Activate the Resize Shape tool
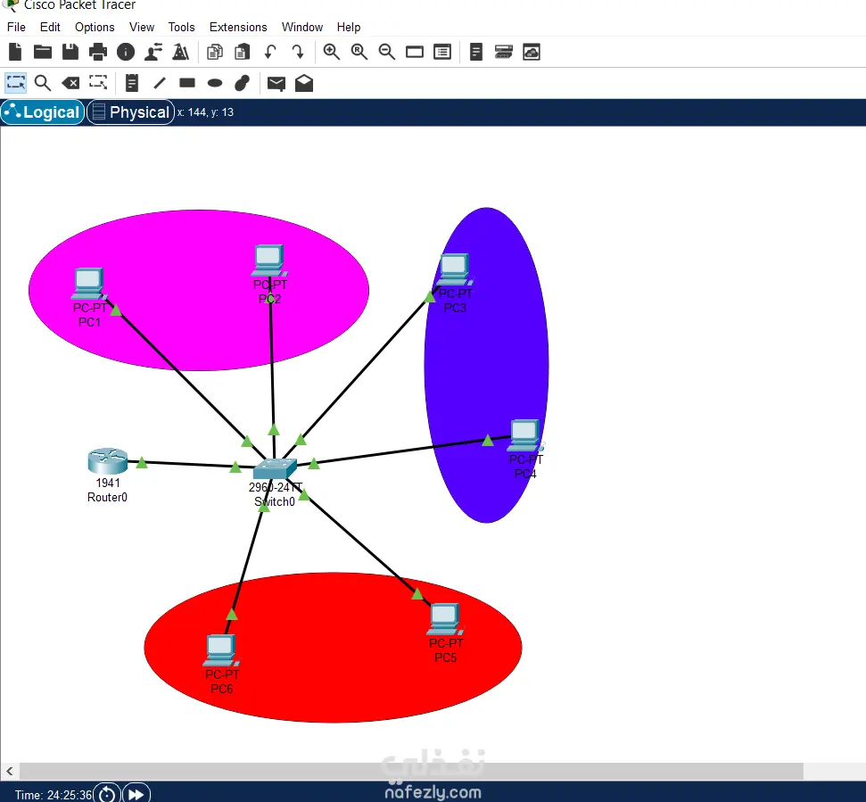 click(98, 83)
